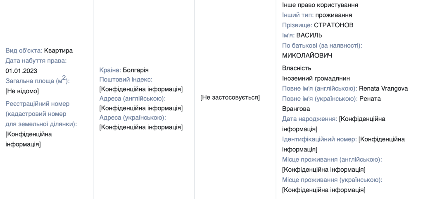423x199 pixels.
Task: Click the "Власність" heading
Action: click(x=297, y=68)
